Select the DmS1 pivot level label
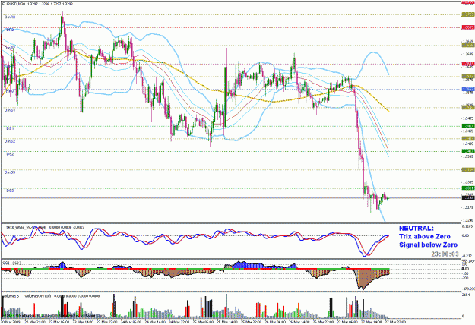Viewport: 475px width, 325px height. click(10, 110)
